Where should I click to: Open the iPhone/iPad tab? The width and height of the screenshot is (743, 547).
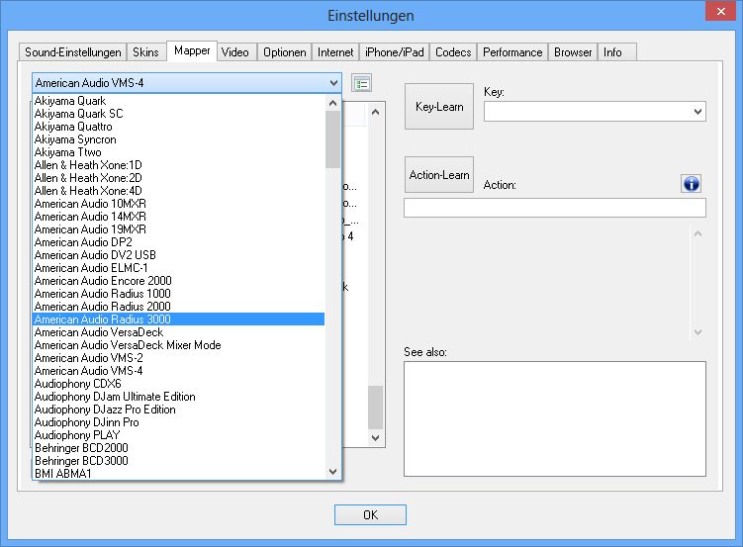[x=395, y=52]
